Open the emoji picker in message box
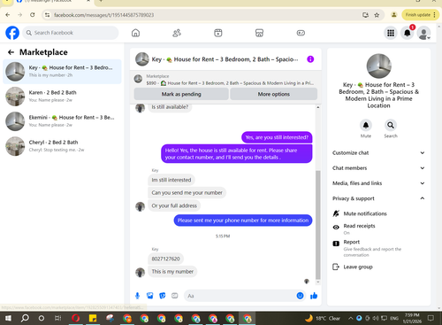The height and width of the screenshot is (325, 442). (300, 296)
